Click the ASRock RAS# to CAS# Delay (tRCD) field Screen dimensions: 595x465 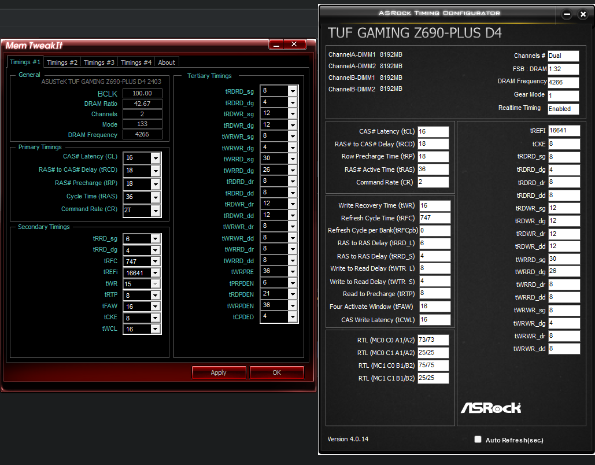click(x=433, y=144)
